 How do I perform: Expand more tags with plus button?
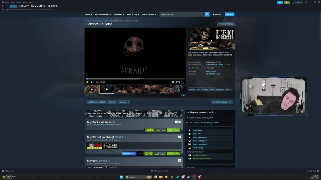[x=231, y=90]
